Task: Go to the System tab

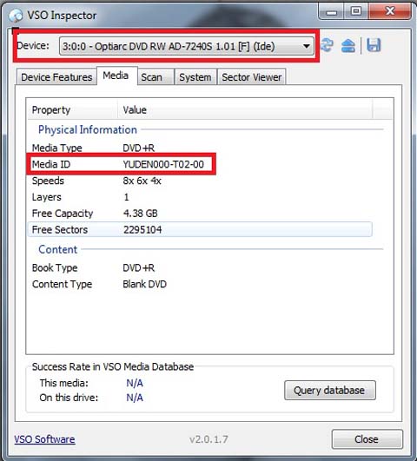Action: [x=195, y=77]
